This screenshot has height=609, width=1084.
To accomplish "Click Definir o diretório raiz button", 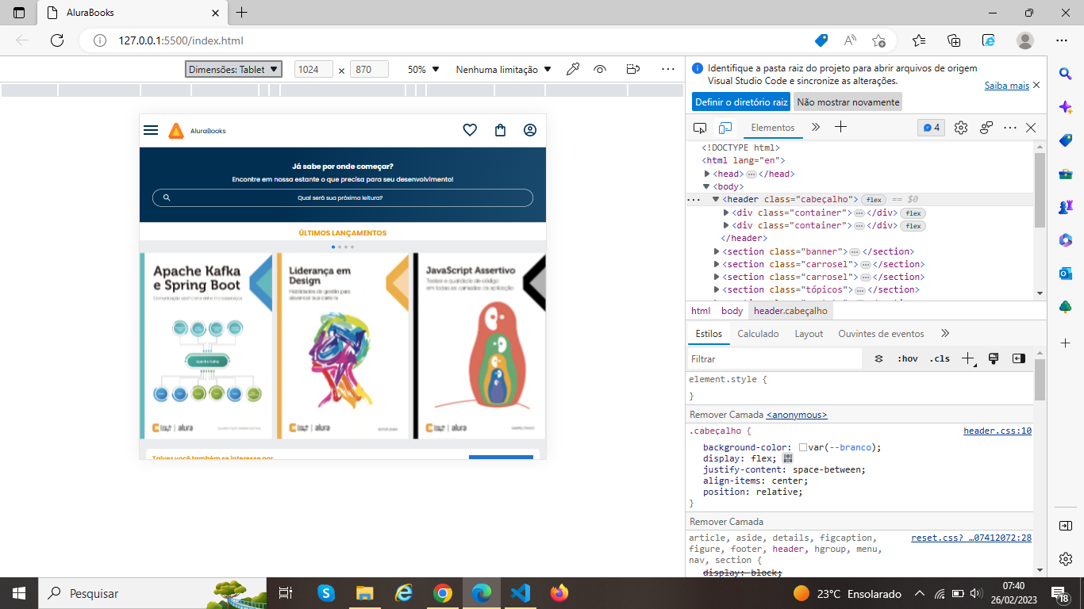I will [741, 102].
